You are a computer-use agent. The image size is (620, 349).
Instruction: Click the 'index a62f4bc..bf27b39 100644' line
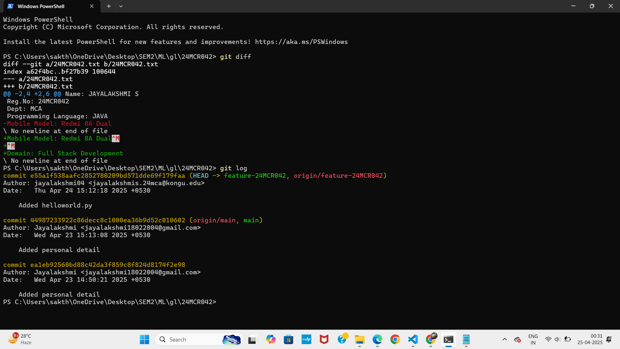[59, 71]
